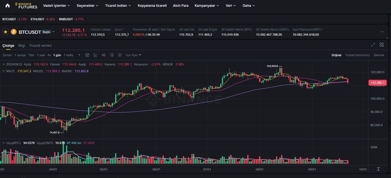Select the Ticaret Görünümü chart view
This screenshot has height=178, width=391.
[357, 55]
